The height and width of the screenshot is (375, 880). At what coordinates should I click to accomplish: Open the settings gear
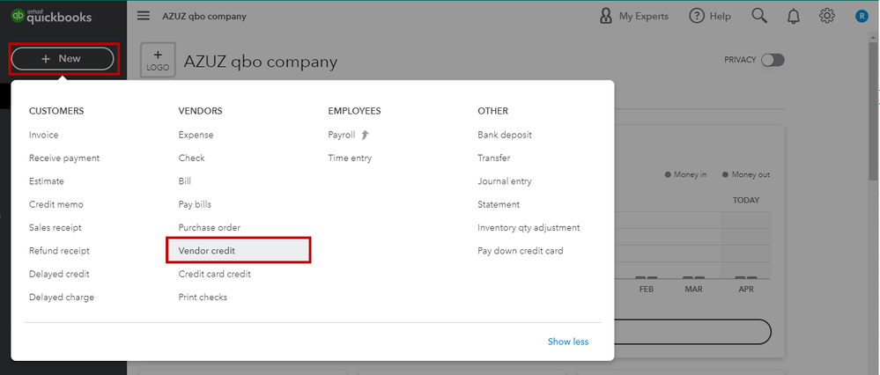pyautogui.click(x=826, y=16)
